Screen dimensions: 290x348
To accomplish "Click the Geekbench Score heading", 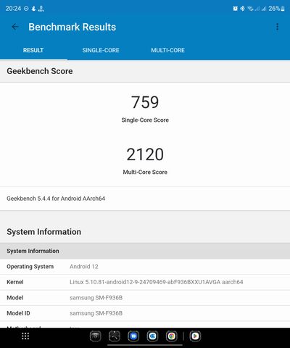I will pyautogui.click(x=40, y=71).
